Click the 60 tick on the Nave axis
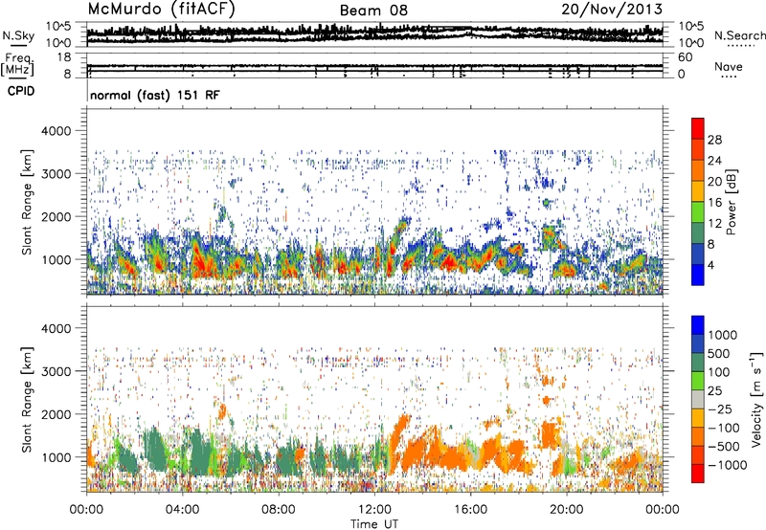Screen dimensions: 766x530 point(685,57)
